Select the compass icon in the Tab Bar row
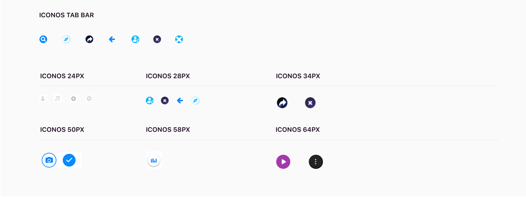Image resolution: width=526 pixels, height=197 pixels. pos(66,39)
